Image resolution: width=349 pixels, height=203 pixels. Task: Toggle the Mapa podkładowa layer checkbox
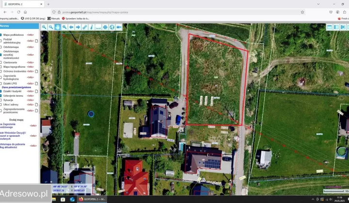pos(0,35)
